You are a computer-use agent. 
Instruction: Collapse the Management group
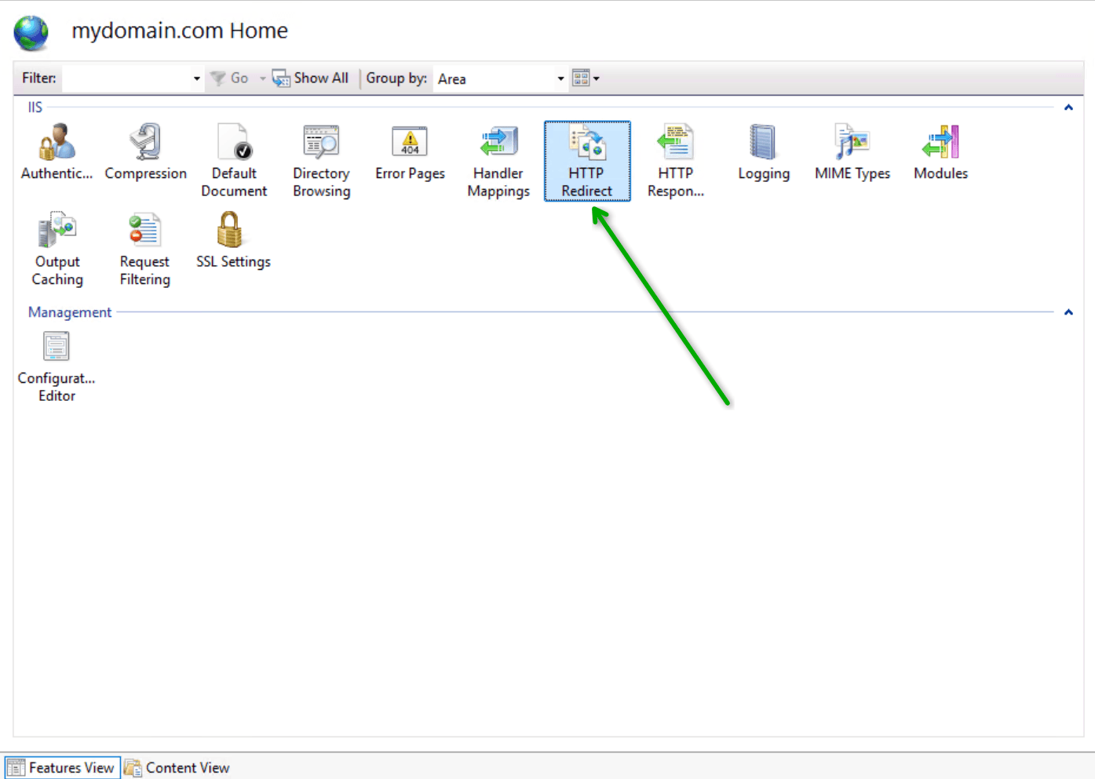click(x=1068, y=312)
